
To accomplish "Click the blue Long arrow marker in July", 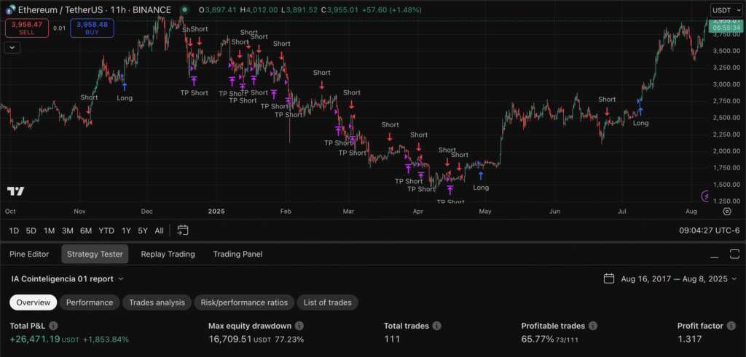I will click(640, 111).
